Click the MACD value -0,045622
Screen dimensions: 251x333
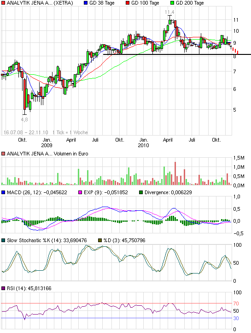pos(55,192)
